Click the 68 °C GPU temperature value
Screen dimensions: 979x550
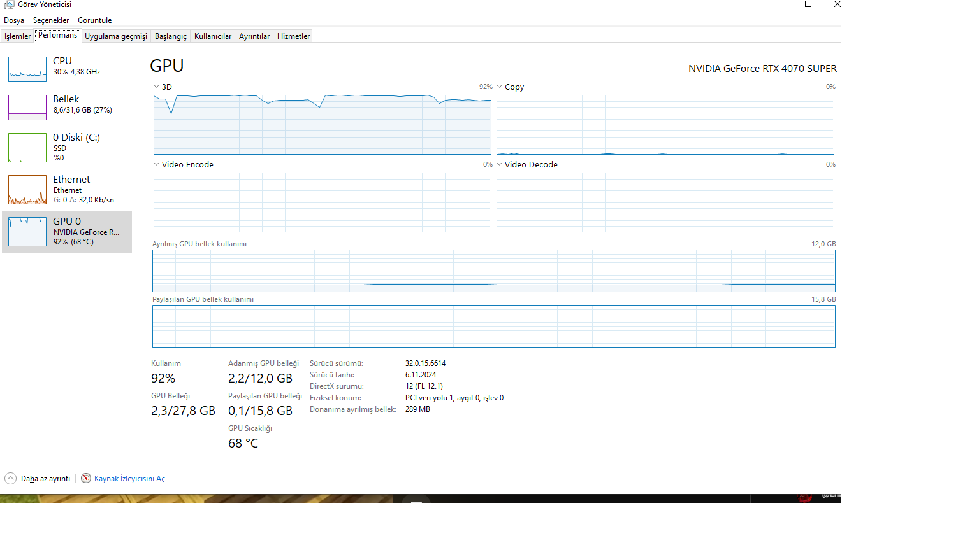[x=243, y=443]
